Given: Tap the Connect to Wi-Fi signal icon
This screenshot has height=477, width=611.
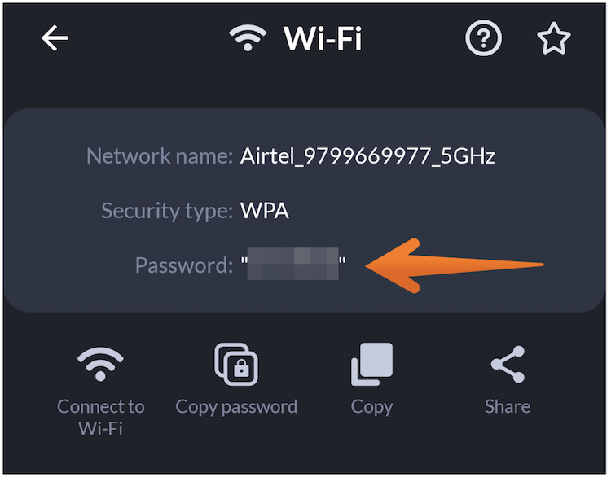Looking at the screenshot, I should (x=100, y=364).
